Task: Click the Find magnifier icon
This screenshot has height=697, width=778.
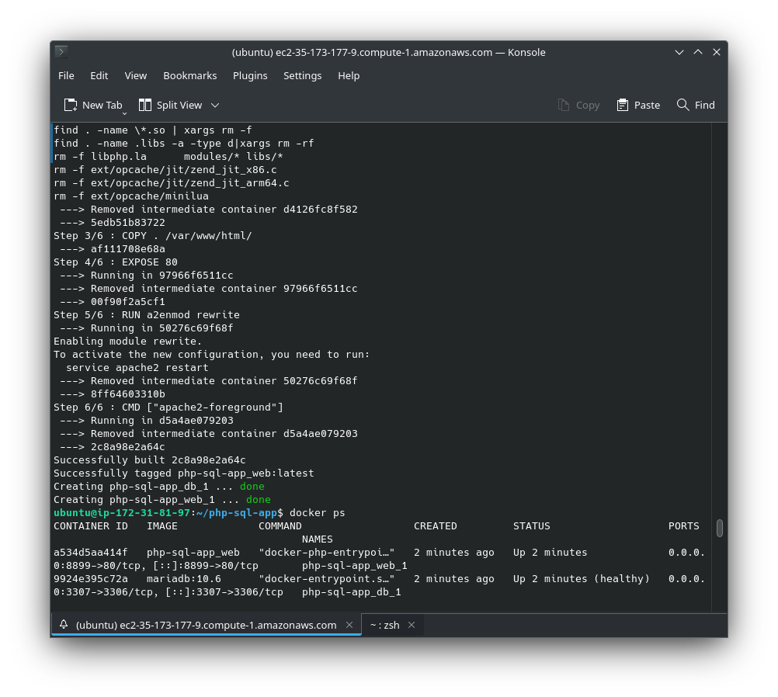Action: point(683,105)
